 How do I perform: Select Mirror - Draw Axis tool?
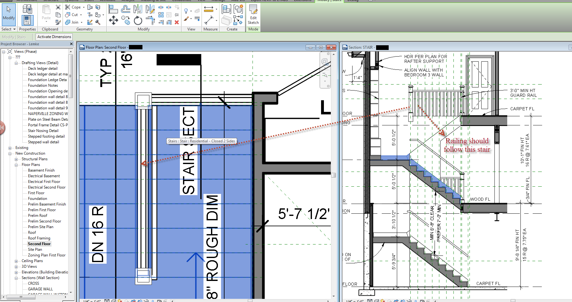click(150, 9)
